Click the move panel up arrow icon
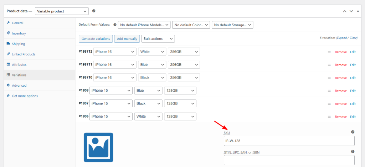The image size is (365, 167). click(345, 11)
